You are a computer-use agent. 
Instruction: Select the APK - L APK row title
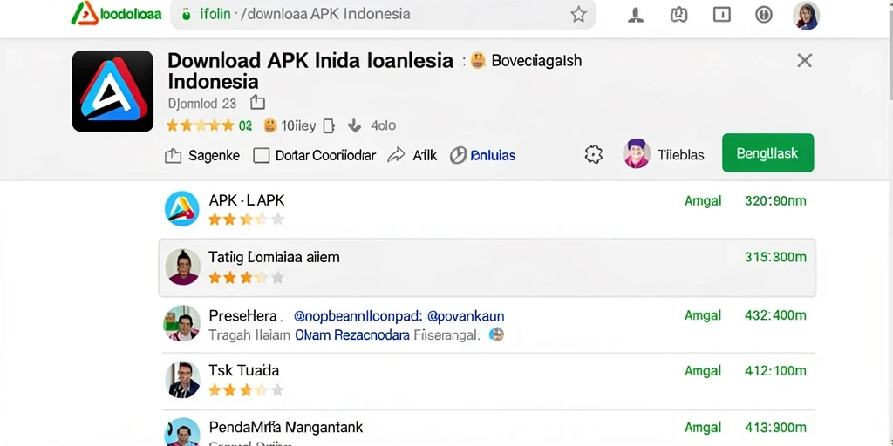(247, 200)
